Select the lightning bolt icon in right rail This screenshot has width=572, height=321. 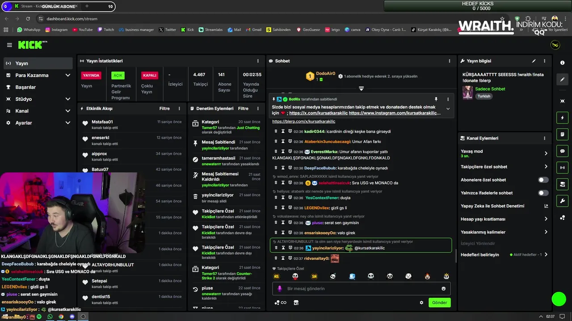point(562,118)
